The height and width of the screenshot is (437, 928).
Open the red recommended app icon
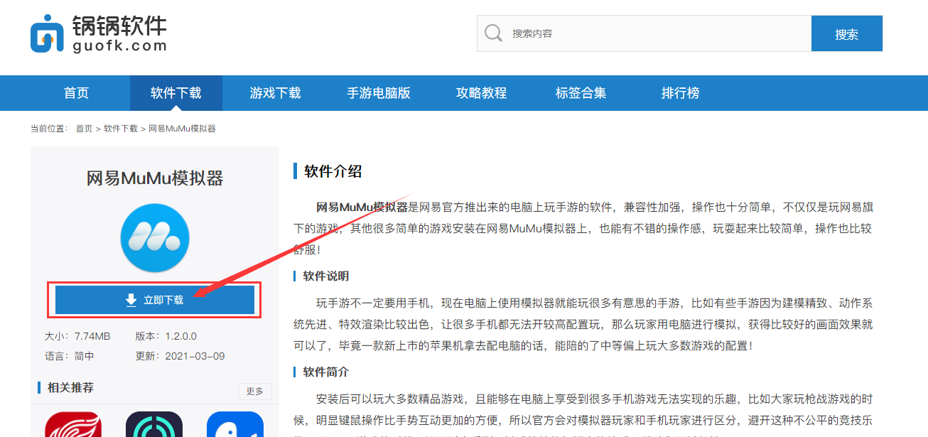click(x=73, y=424)
